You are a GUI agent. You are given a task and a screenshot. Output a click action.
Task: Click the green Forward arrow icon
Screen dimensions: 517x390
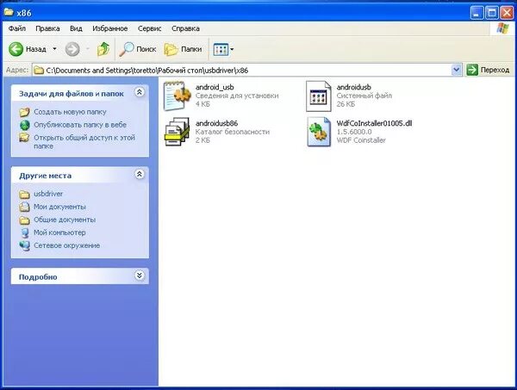pos(72,49)
